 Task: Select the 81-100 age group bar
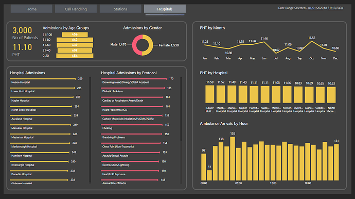coord(75,35)
